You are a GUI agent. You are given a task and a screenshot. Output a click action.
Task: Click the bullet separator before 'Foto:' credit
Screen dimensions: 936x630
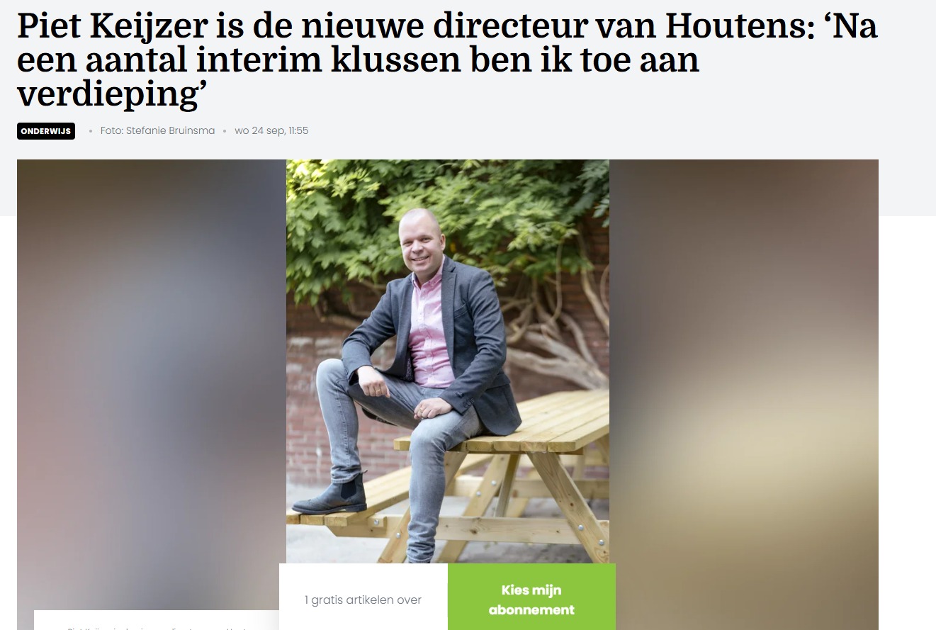[91, 131]
